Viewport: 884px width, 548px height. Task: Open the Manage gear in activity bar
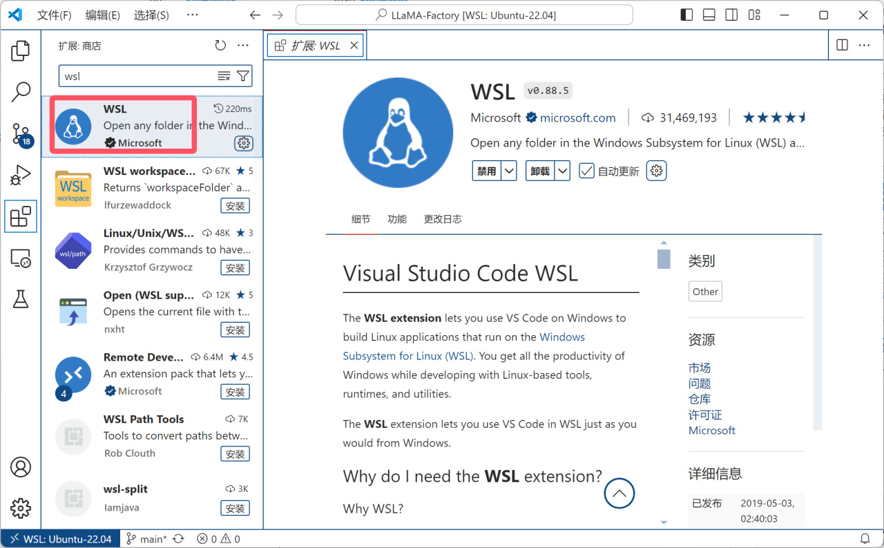click(21, 509)
